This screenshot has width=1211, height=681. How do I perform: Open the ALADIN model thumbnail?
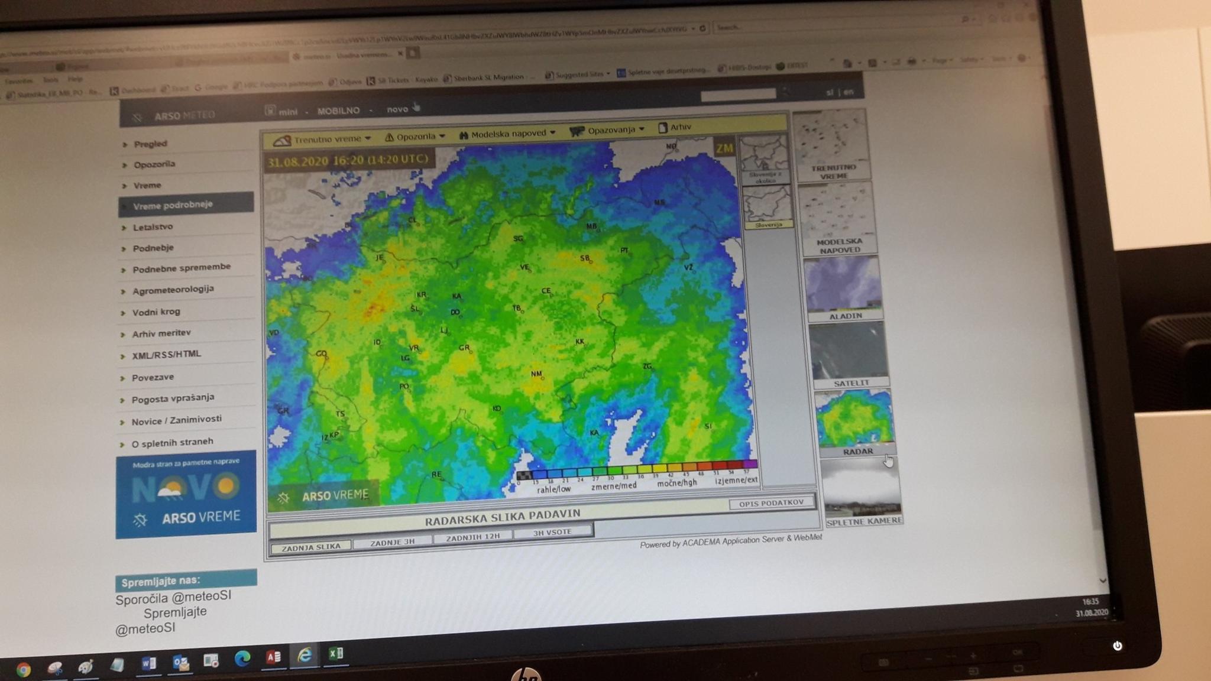843,289
